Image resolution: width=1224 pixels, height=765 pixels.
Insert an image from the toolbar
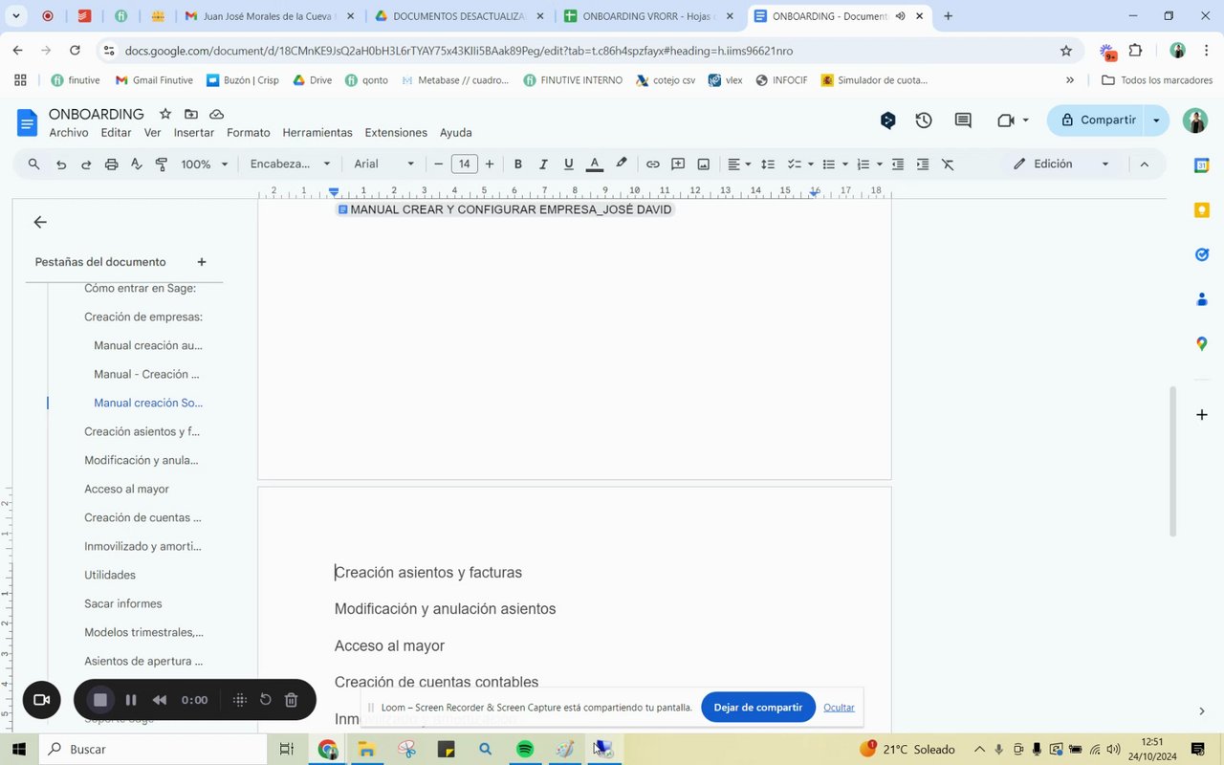[x=704, y=164]
